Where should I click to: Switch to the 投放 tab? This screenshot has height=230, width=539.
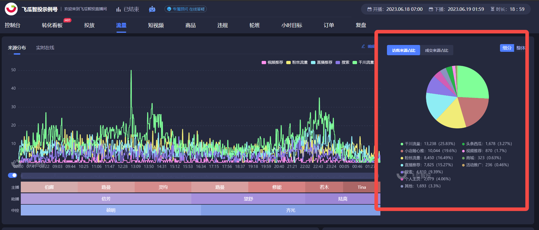[x=89, y=25]
